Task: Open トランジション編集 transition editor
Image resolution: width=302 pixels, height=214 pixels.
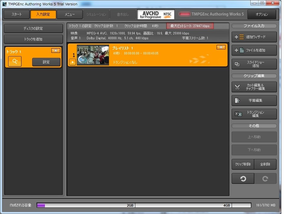Action: (254, 114)
